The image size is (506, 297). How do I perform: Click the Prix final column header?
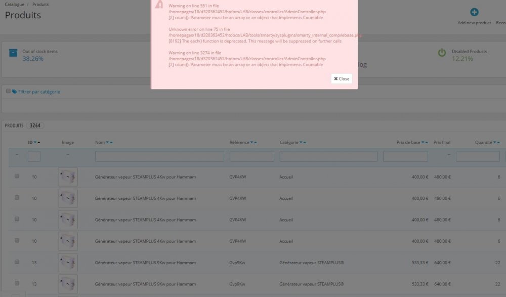click(x=442, y=142)
